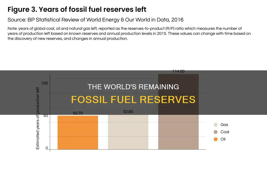Click the 114.00 bar value label

coord(178,71)
